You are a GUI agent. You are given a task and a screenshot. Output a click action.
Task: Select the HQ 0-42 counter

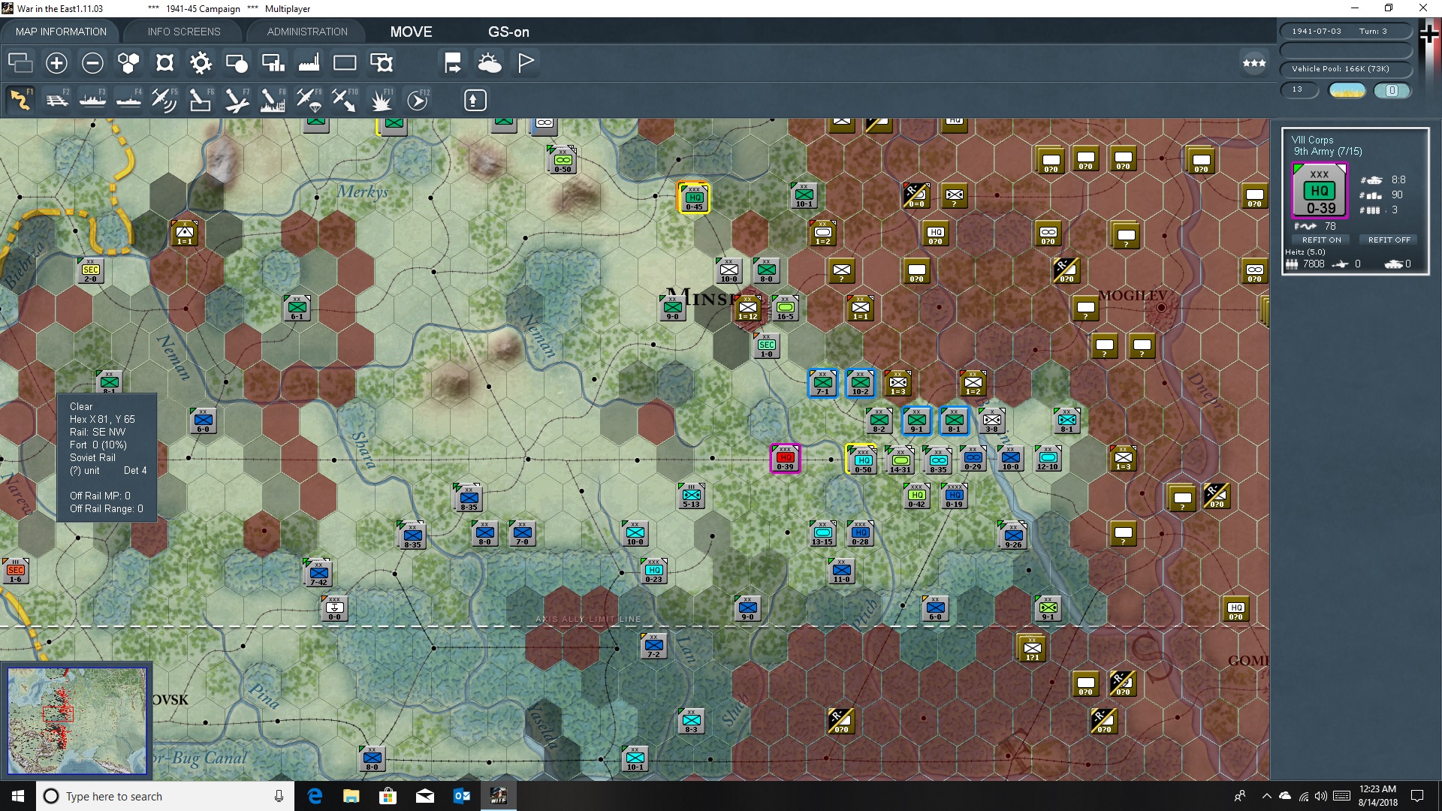coord(916,496)
